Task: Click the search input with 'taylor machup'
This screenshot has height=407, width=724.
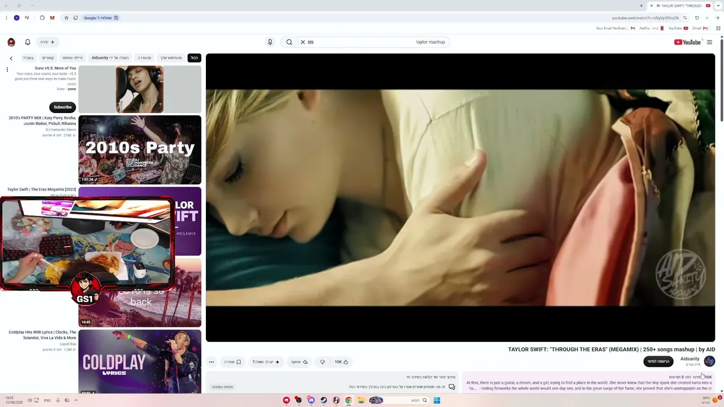Action: coord(379,42)
